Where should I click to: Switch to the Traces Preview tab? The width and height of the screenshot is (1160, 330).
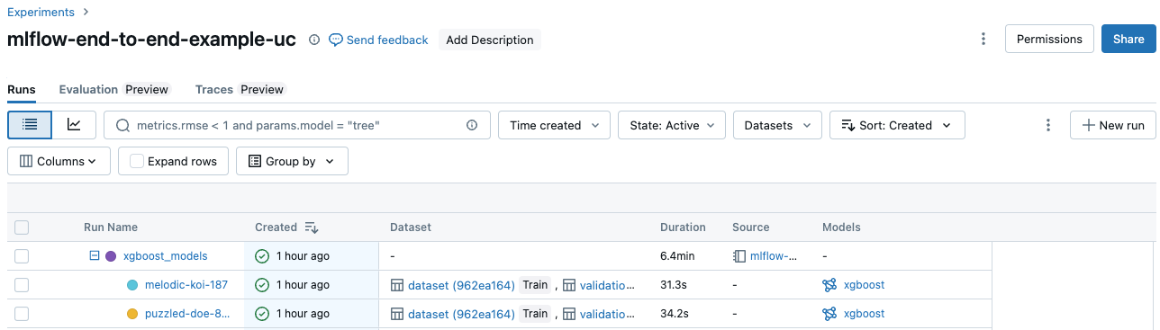pos(240,89)
